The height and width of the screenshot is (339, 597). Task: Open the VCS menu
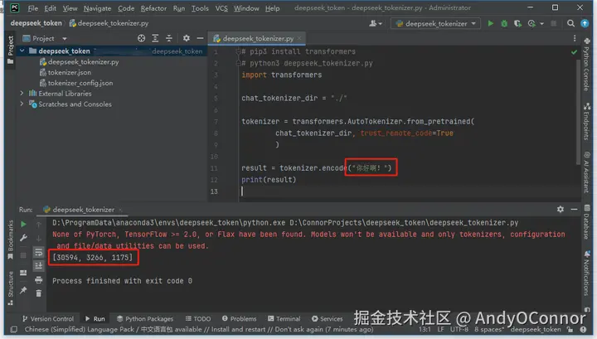(x=221, y=8)
